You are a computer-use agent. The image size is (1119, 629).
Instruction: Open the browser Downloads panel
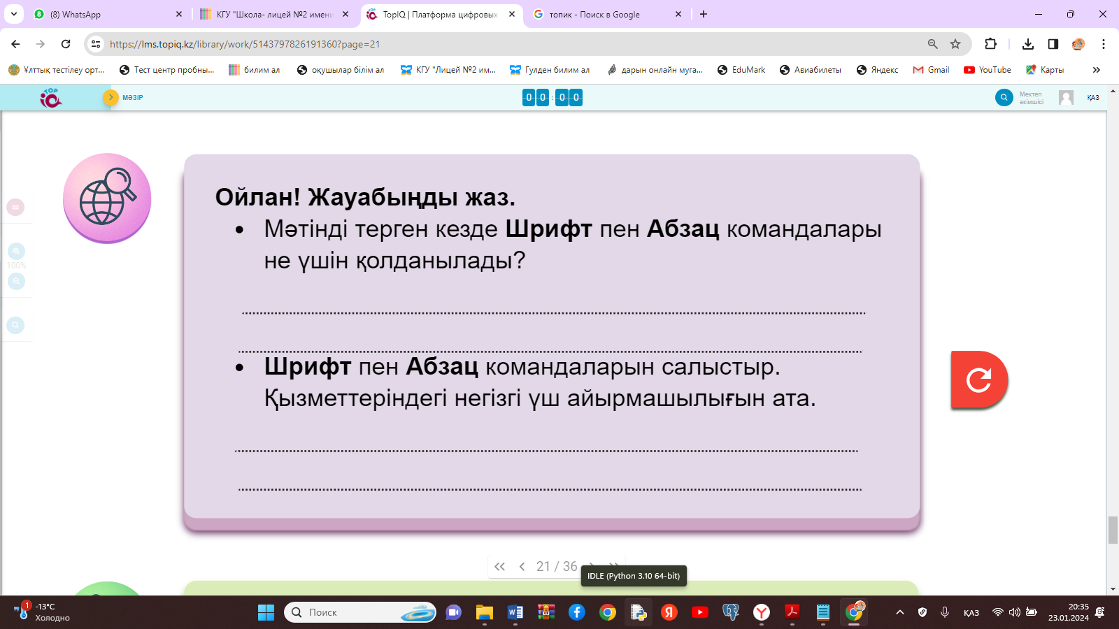[x=1027, y=44]
